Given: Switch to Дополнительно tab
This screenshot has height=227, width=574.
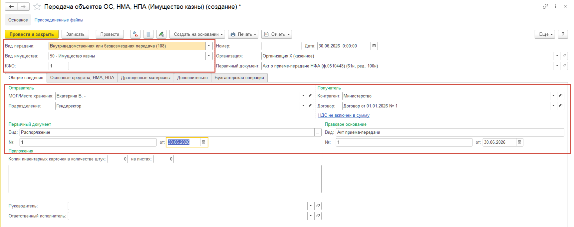Looking at the screenshot, I should [192, 78].
